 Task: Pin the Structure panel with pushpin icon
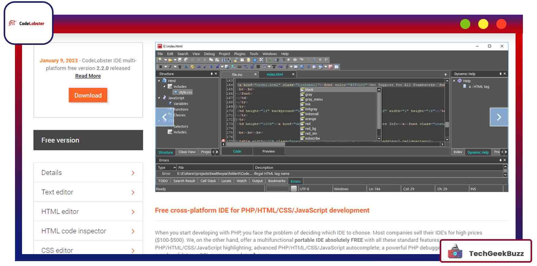(211, 74)
